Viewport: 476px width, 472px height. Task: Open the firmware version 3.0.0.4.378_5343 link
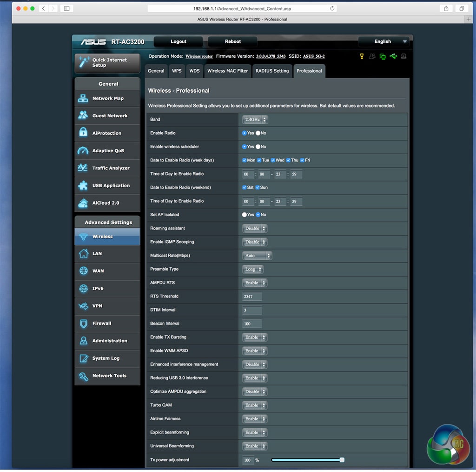point(271,56)
